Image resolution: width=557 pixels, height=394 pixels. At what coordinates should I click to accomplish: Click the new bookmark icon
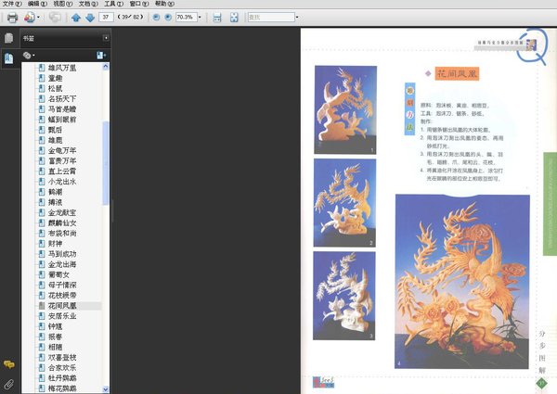(101, 55)
